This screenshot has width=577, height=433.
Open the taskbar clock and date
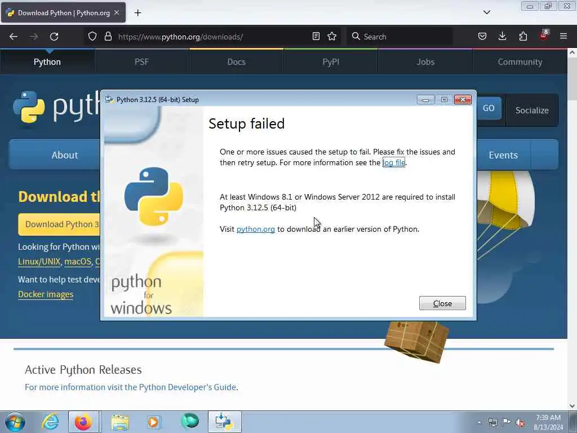(548, 422)
